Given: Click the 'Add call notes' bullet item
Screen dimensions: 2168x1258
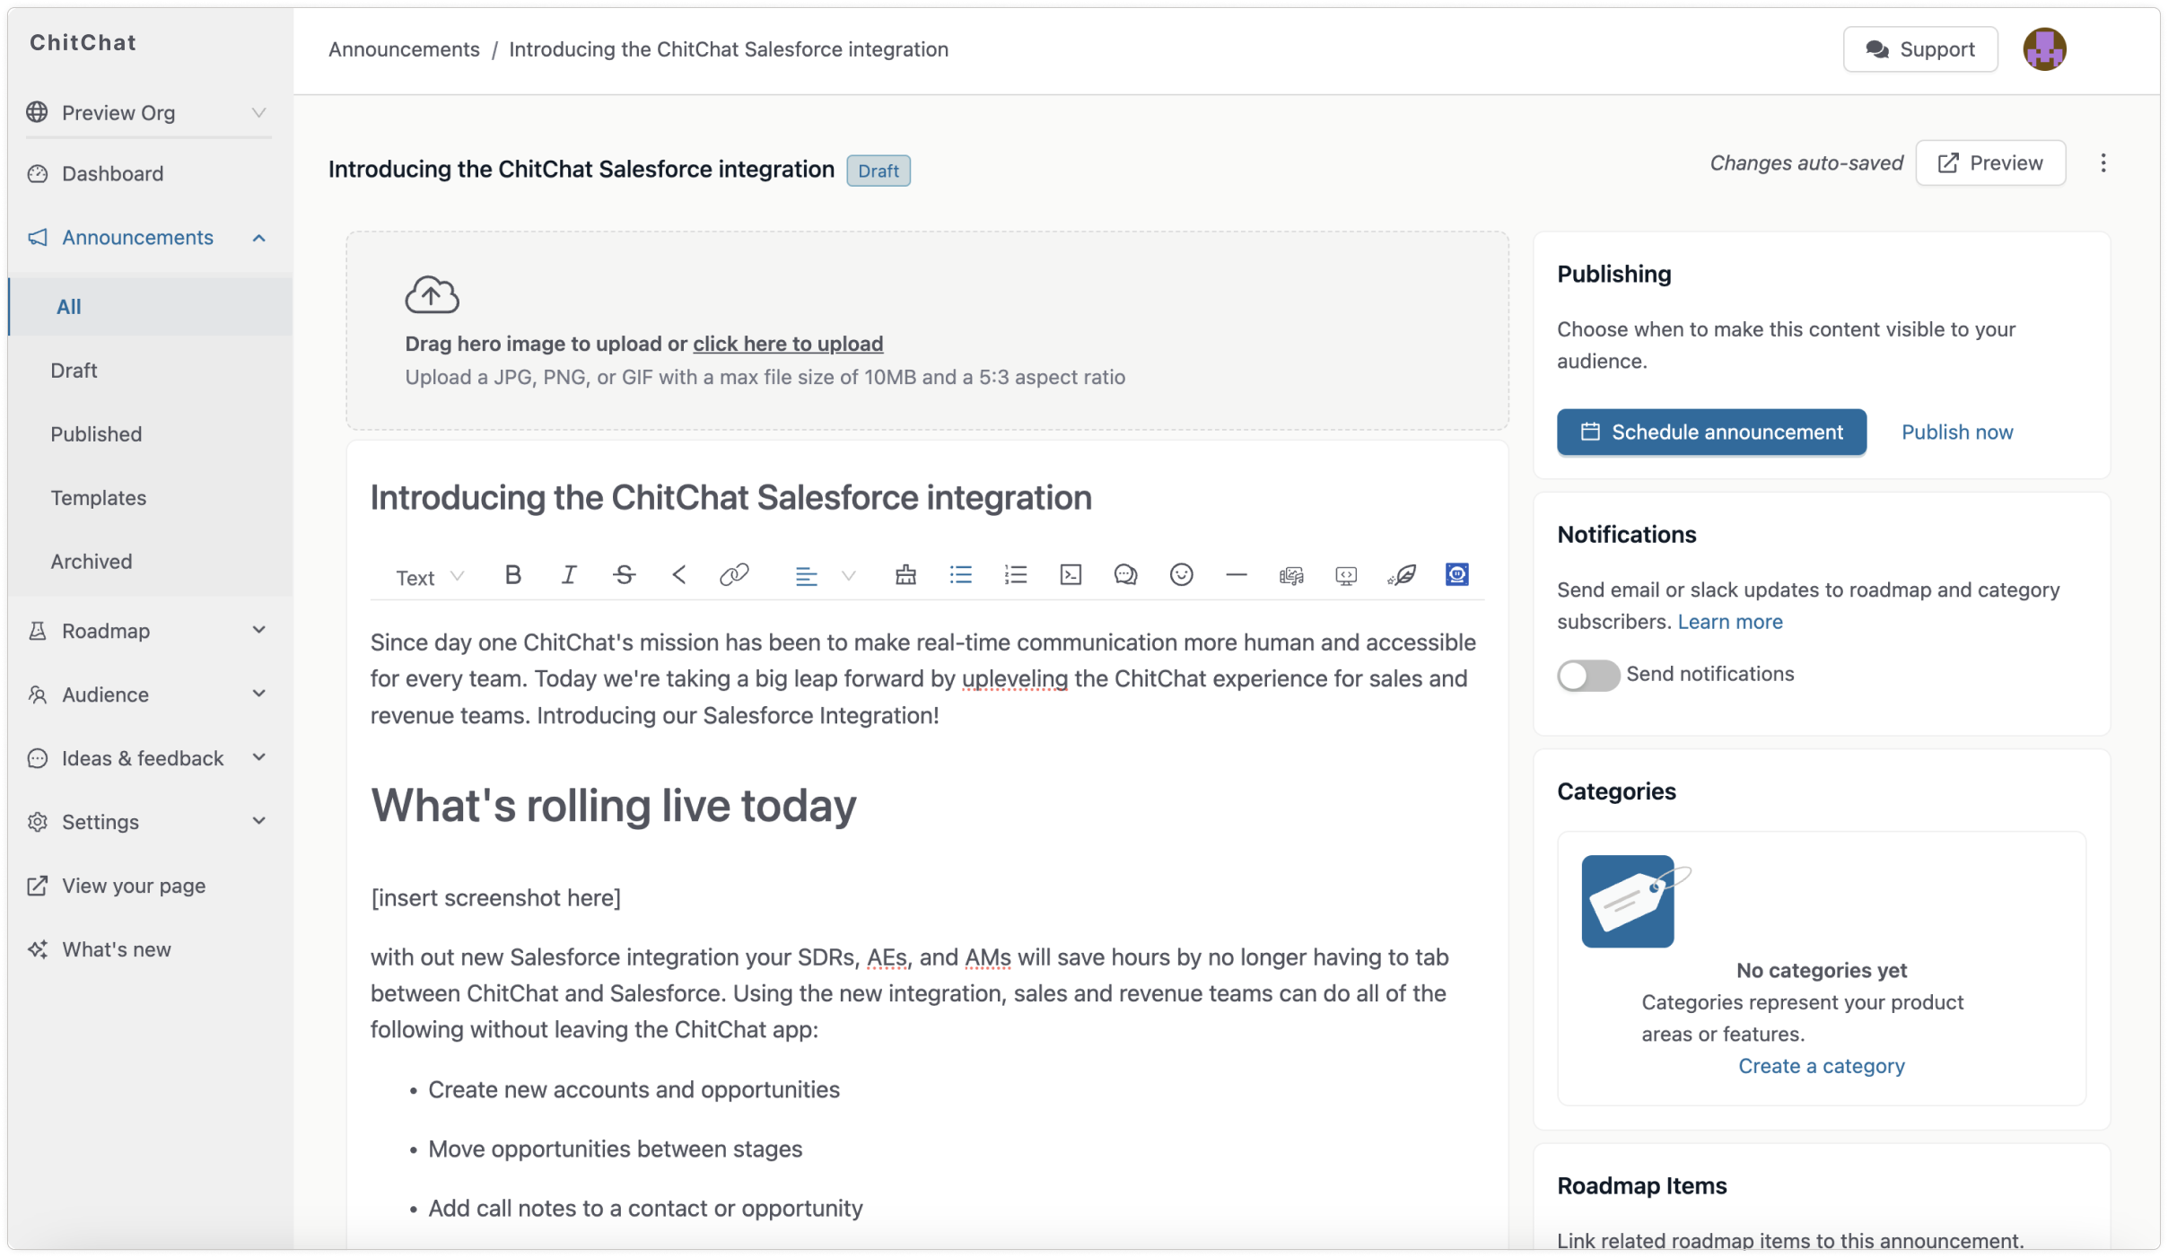Looking at the screenshot, I should click(645, 1209).
